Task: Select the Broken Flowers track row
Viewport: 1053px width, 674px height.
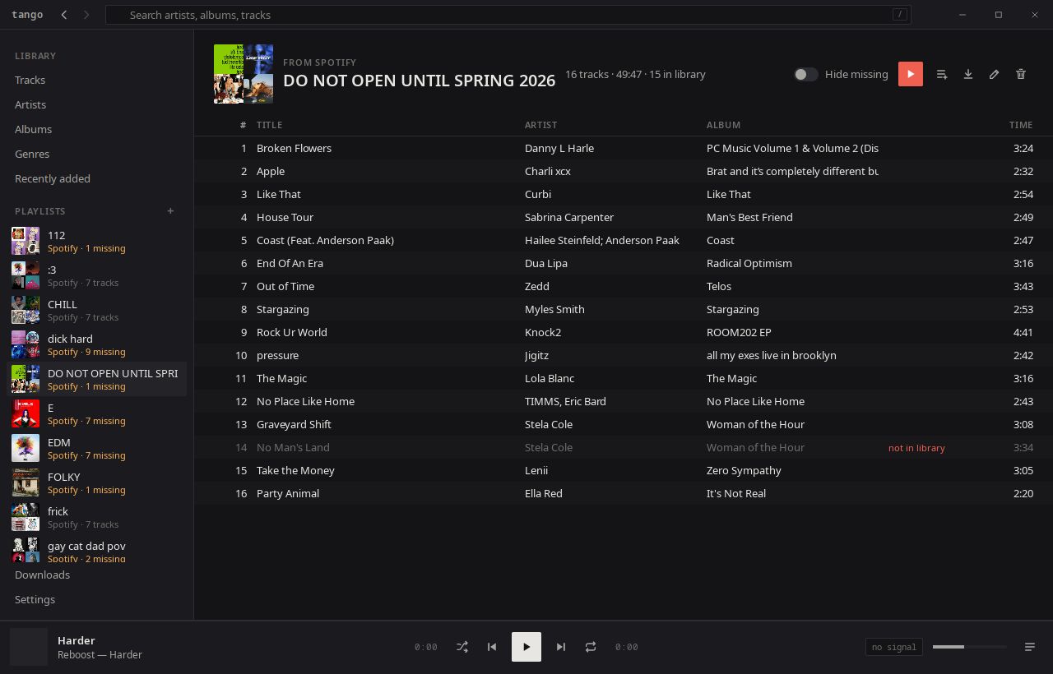Action: click(x=624, y=148)
